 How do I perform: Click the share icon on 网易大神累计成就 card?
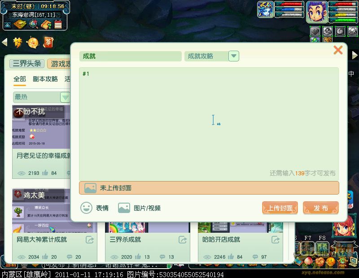point(90,240)
